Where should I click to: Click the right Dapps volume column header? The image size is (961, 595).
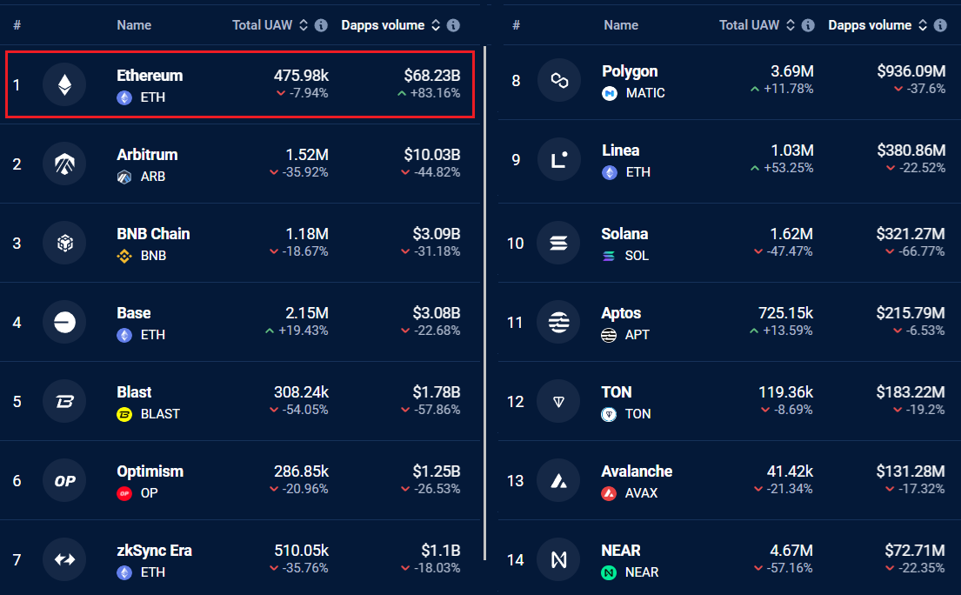(870, 25)
